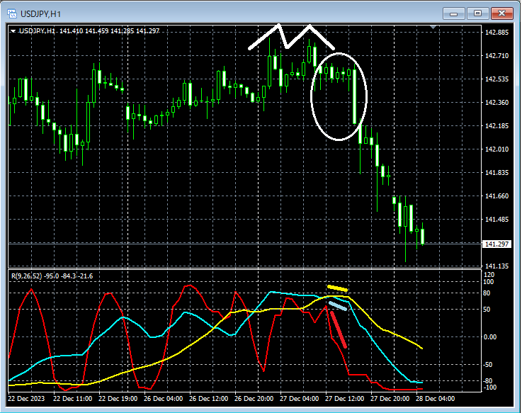Minimize the USDJPY,H1 chart window

(x=453, y=13)
